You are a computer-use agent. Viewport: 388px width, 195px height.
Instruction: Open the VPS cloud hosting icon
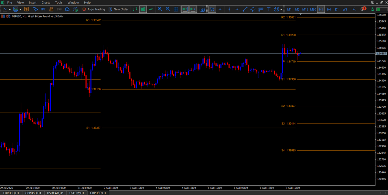pos(67,9)
